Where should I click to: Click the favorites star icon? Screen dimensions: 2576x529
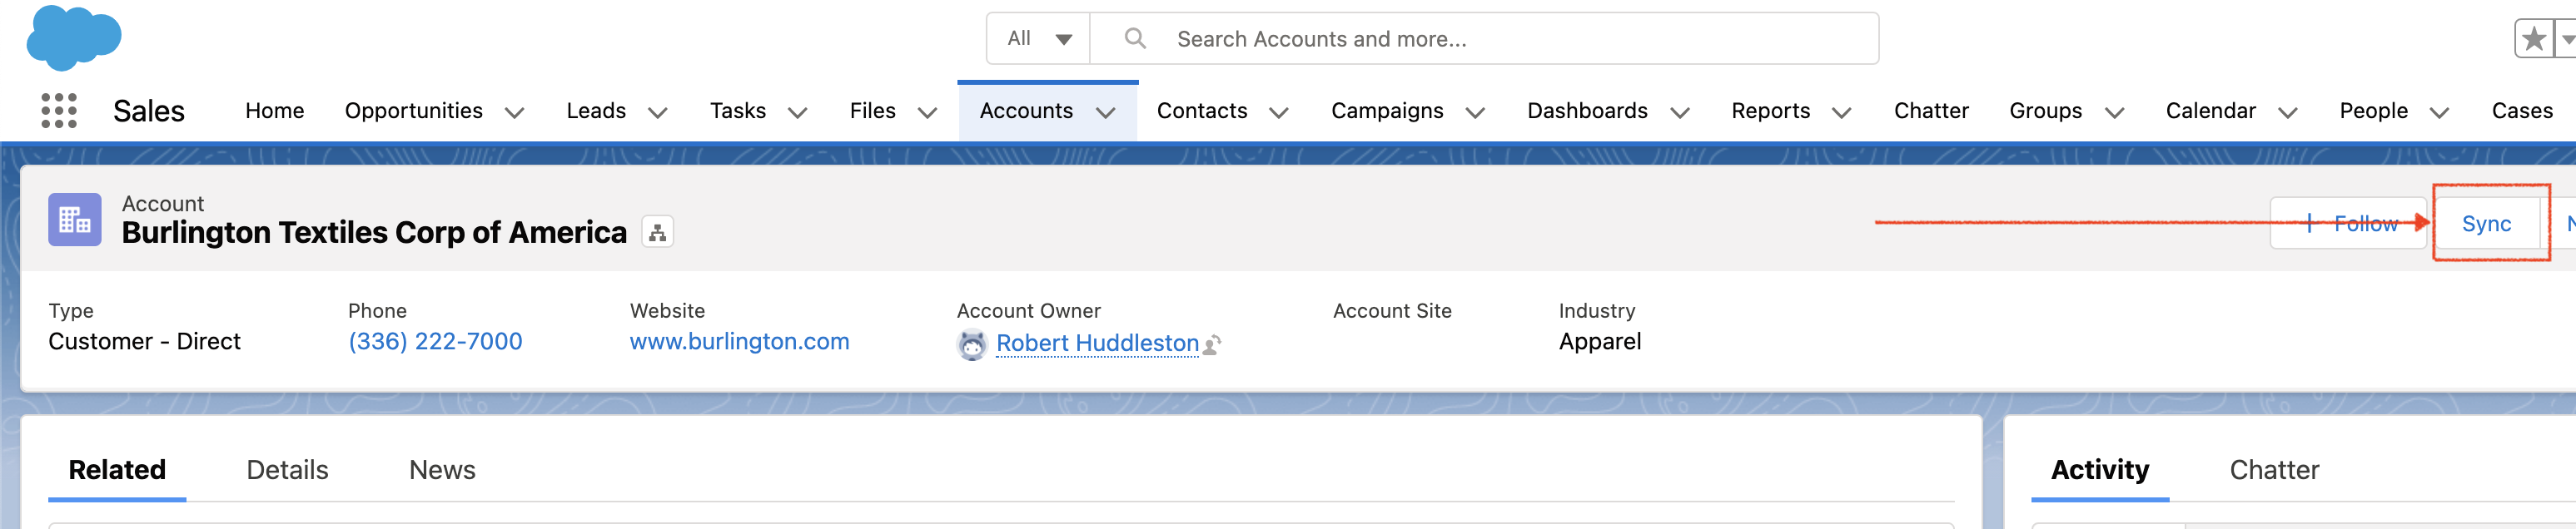click(2533, 39)
